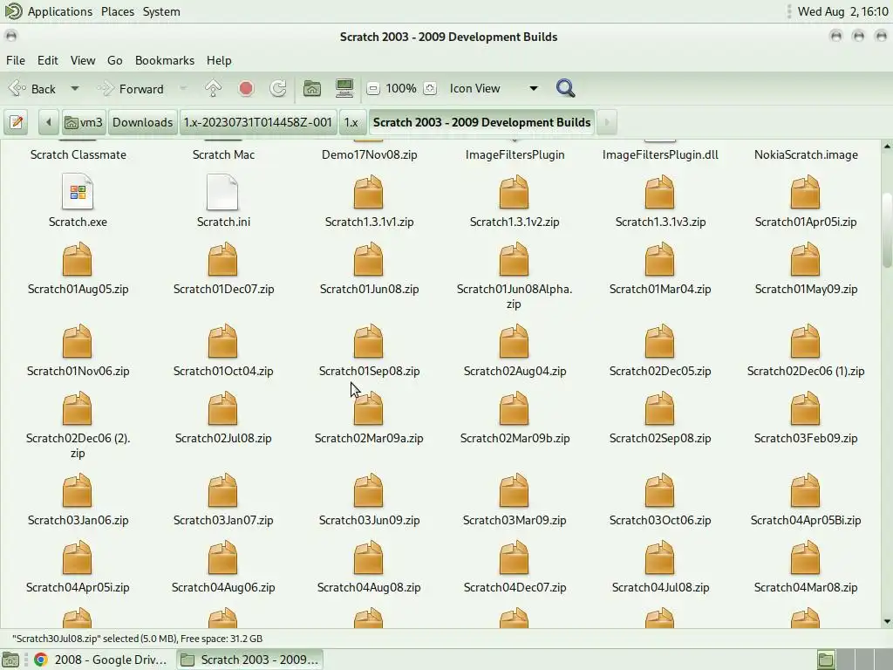The width and height of the screenshot is (893, 670).
Task: Select the Scratch01Jun08Alpha.zip archive icon
Action: coord(515,259)
